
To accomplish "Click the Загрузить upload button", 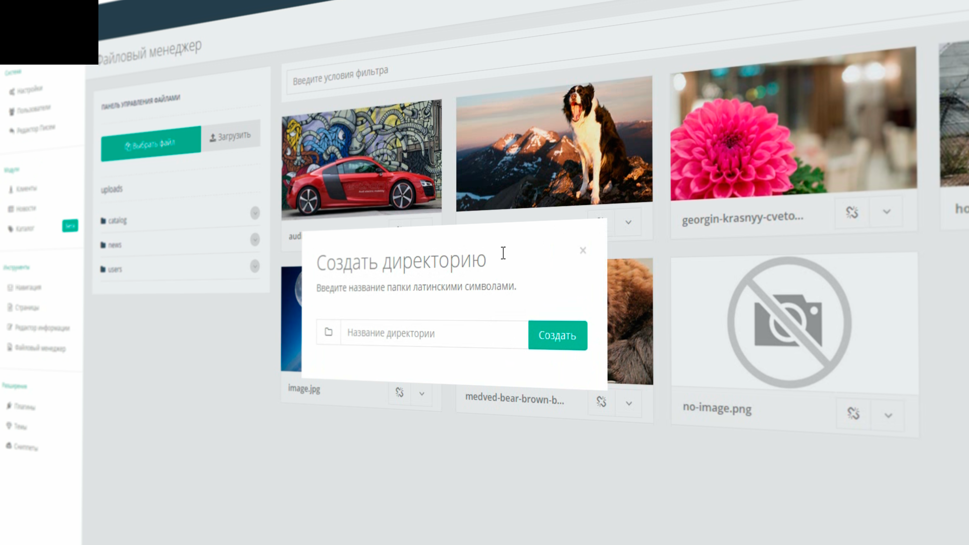I will point(231,135).
